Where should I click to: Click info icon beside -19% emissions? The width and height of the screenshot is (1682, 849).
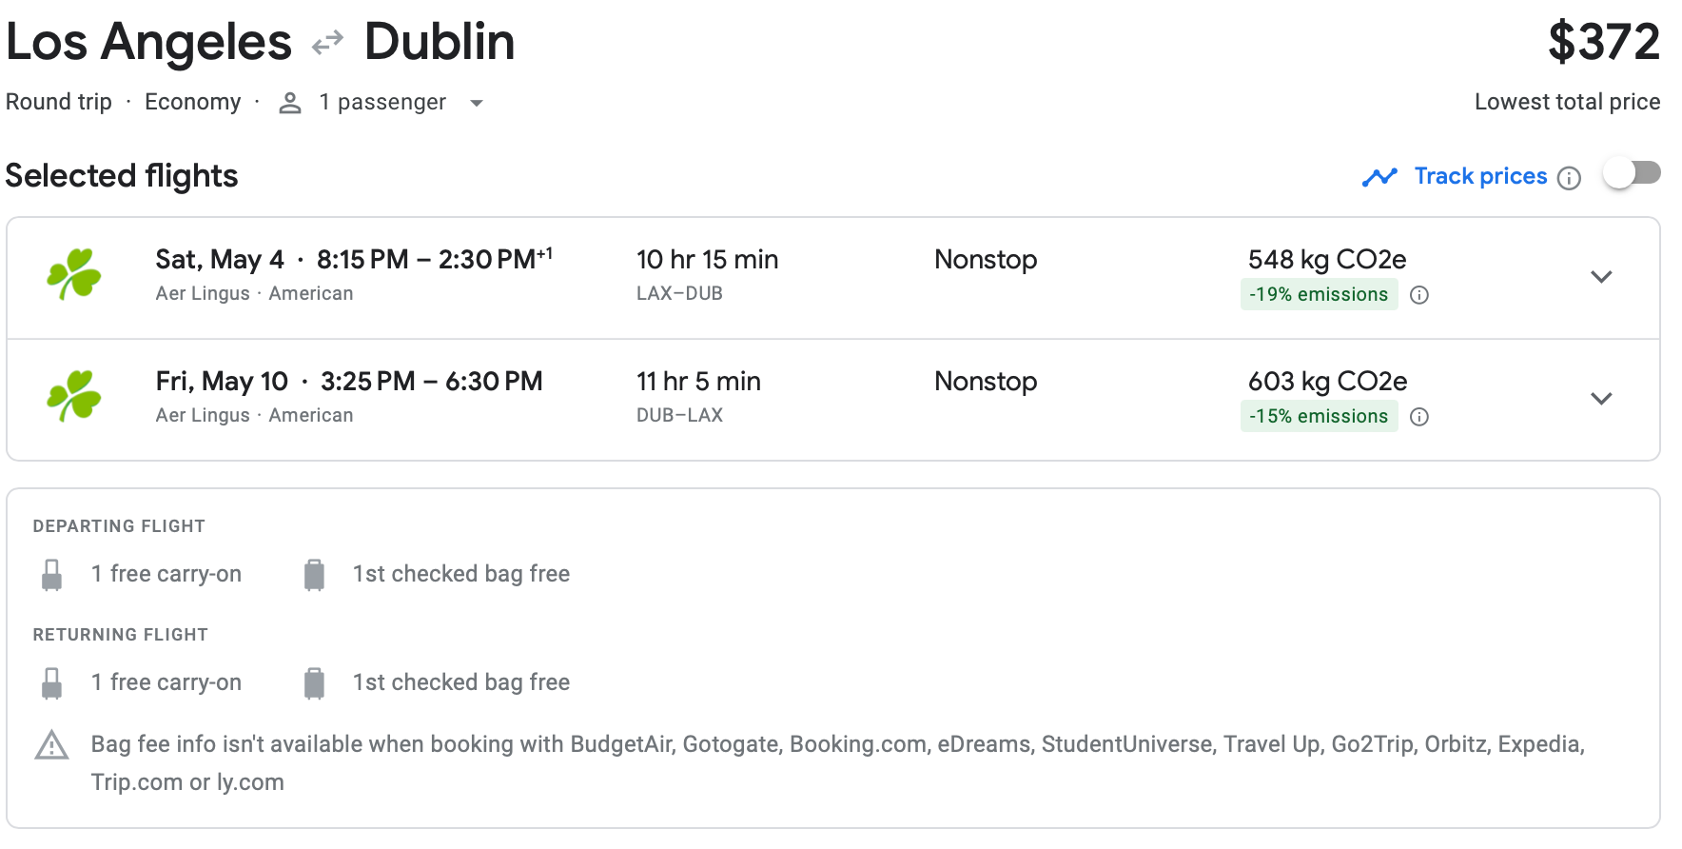click(1419, 295)
